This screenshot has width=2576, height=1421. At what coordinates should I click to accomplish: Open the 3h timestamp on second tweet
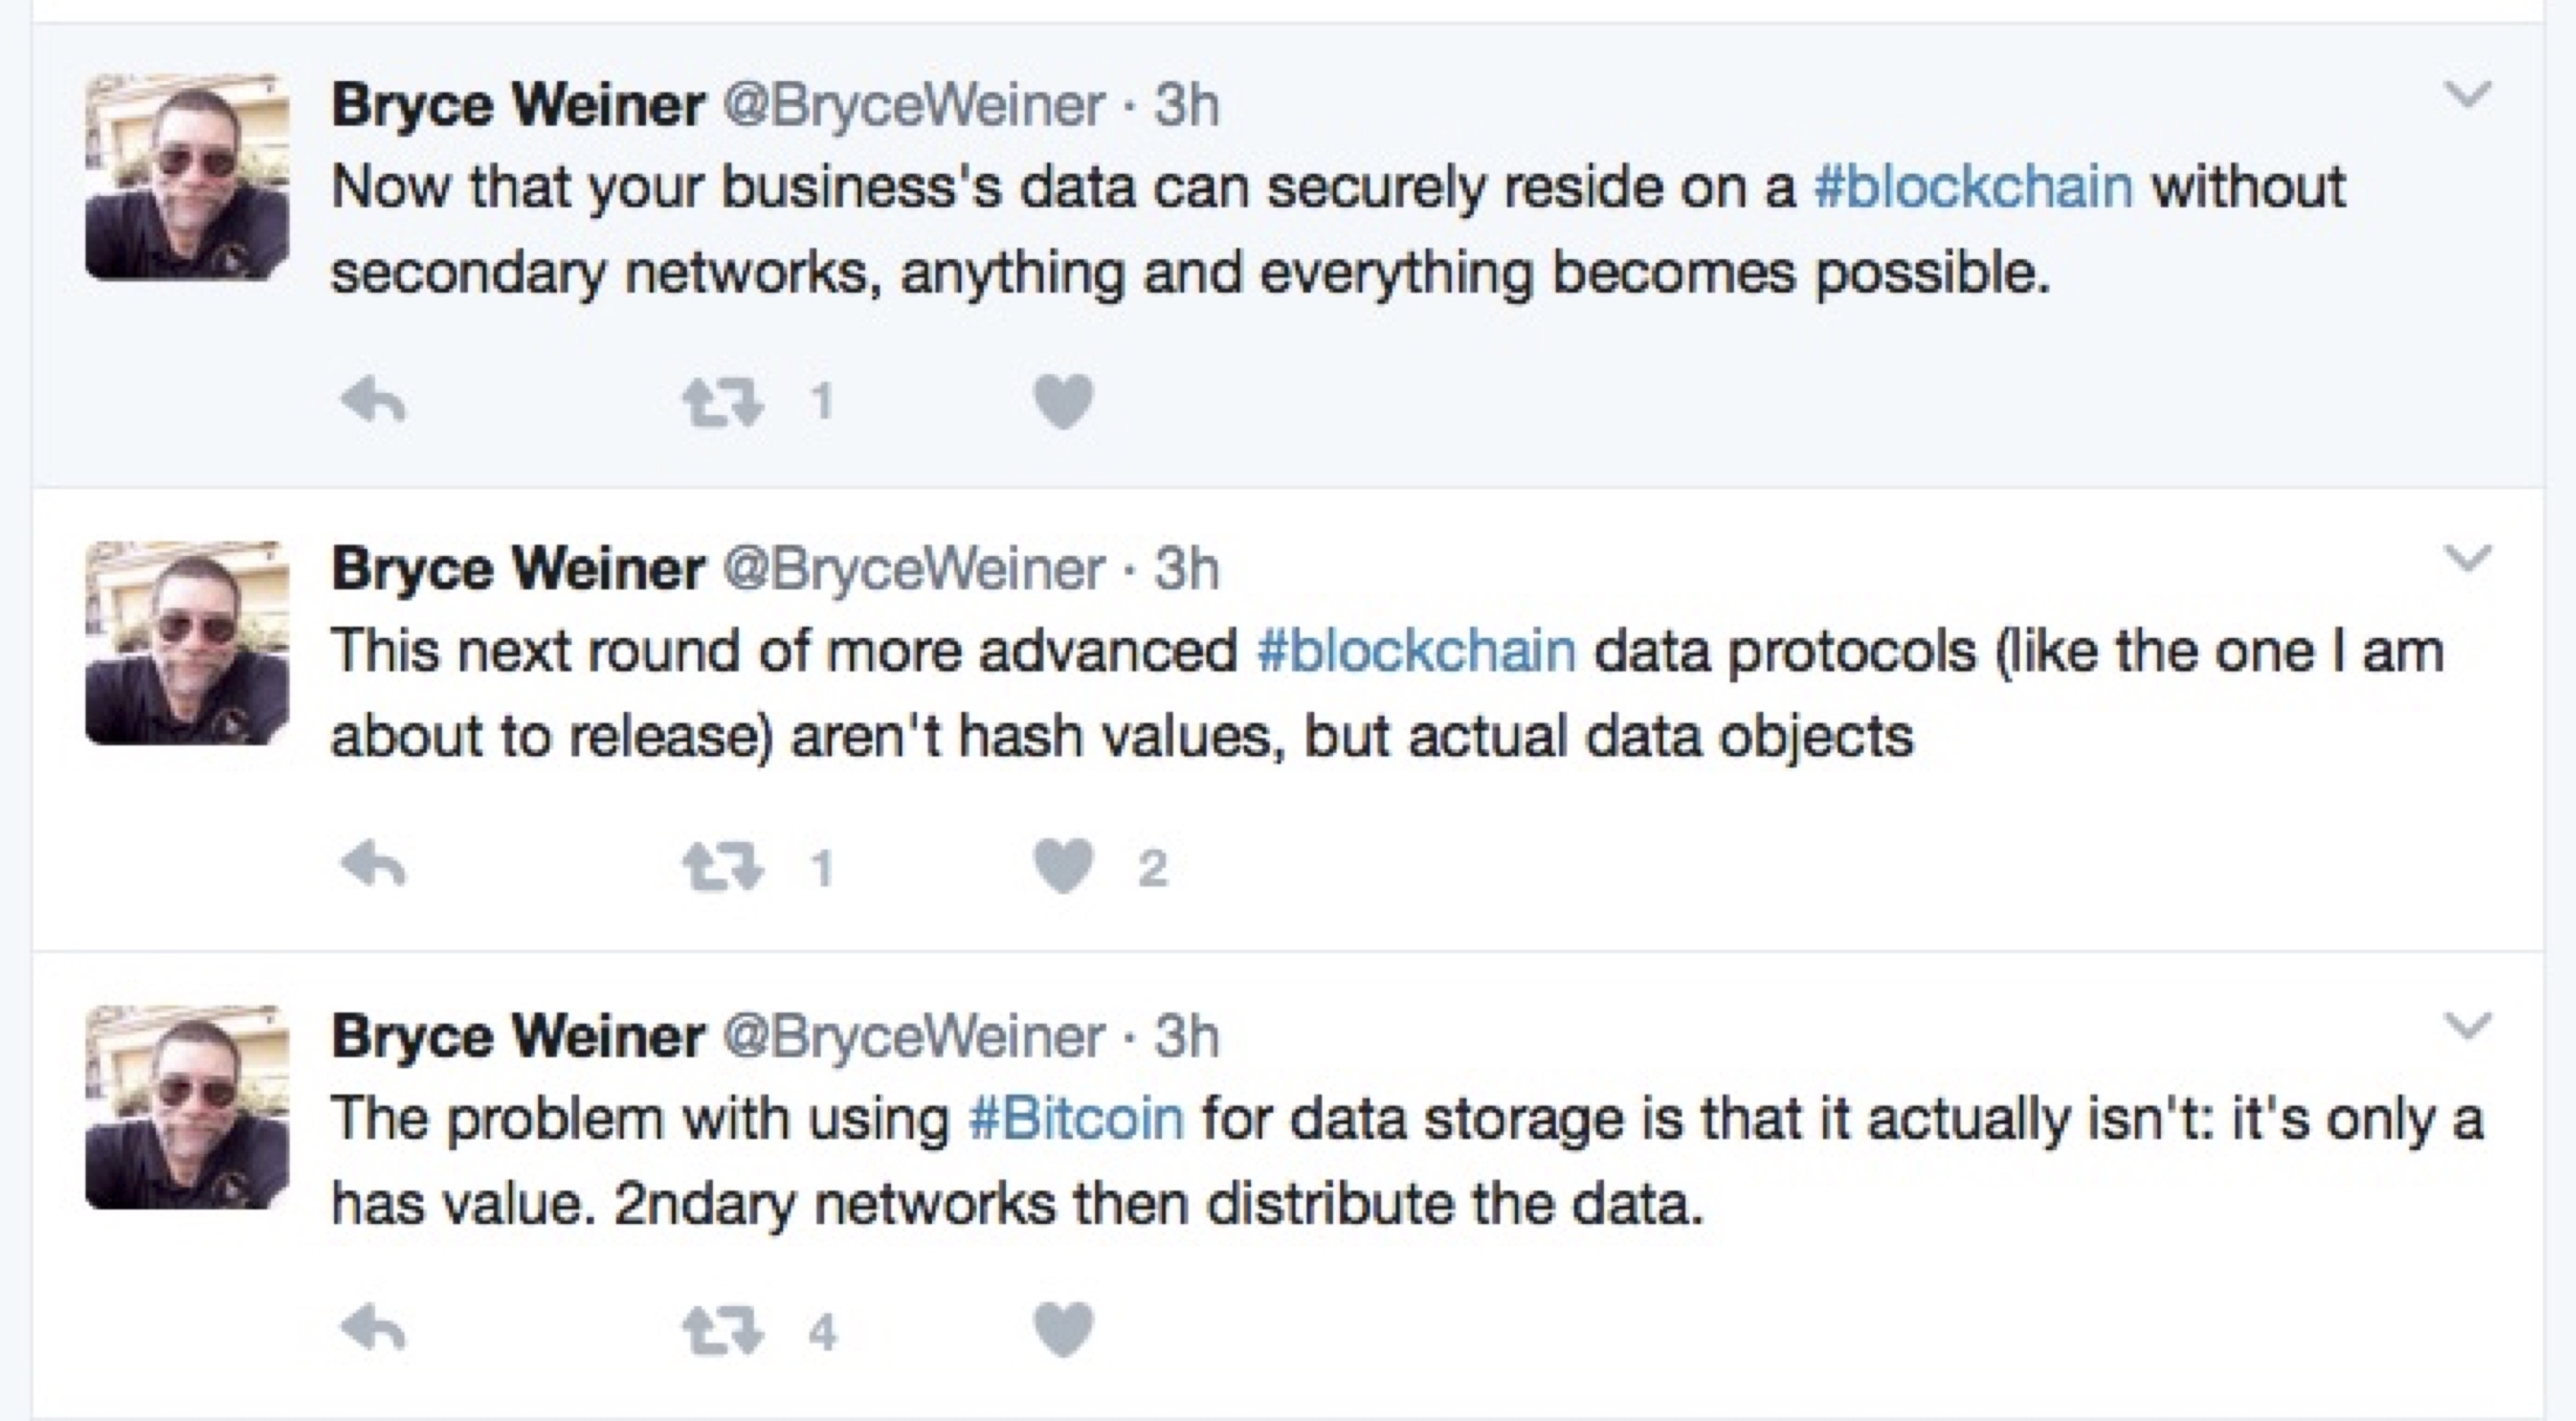pos(1187,569)
